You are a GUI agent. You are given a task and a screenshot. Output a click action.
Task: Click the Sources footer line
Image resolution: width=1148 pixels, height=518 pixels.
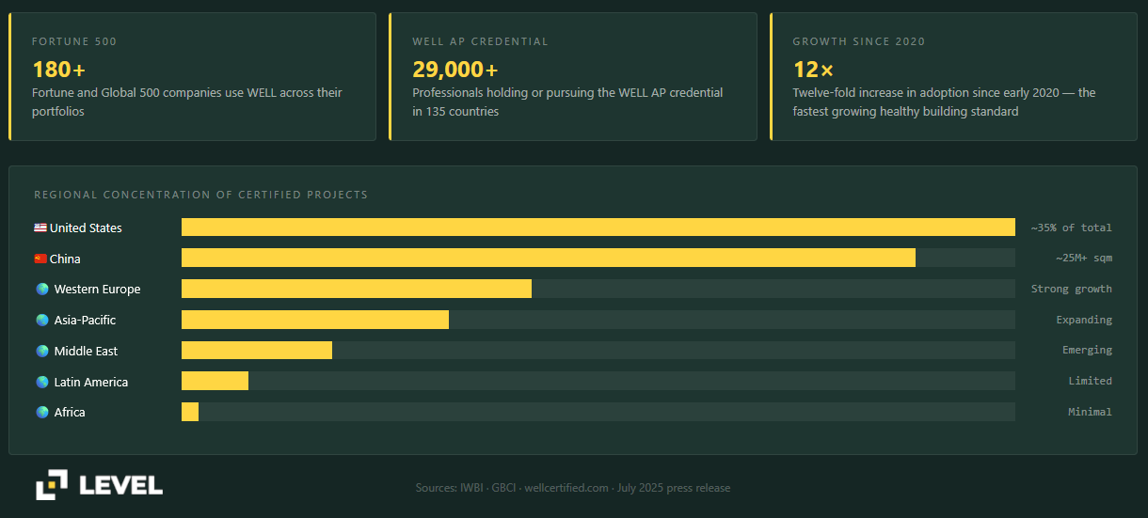coord(573,488)
